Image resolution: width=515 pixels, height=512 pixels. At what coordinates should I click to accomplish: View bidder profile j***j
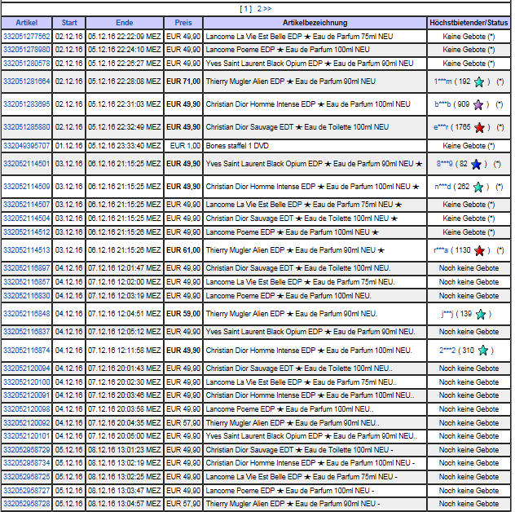pyautogui.click(x=447, y=314)
